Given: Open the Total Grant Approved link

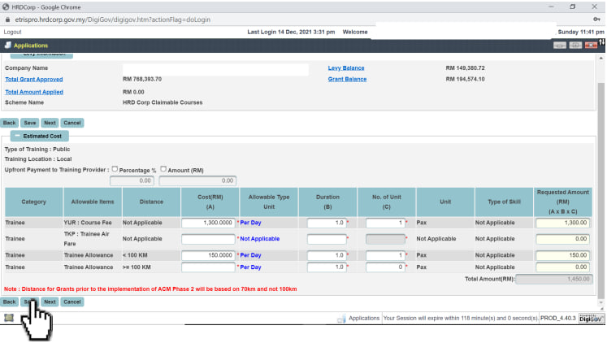Looking at the screenshot, I should click(34, 79).
